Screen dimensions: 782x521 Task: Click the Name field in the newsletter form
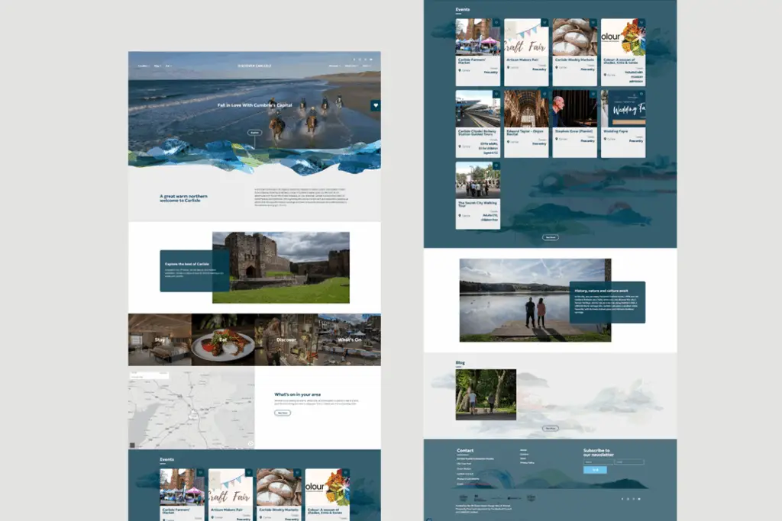pos(599,462)
